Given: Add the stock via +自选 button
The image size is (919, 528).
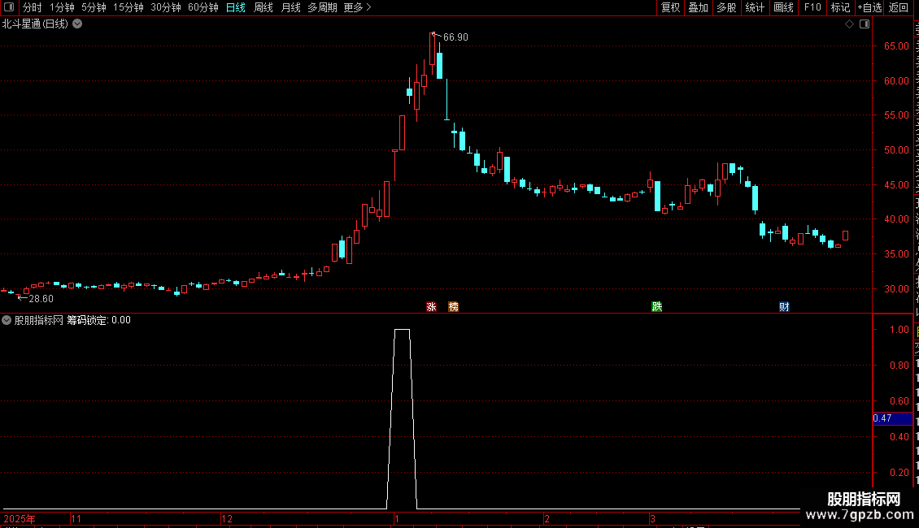Looking at the screenshot, I should coord(869,7).
